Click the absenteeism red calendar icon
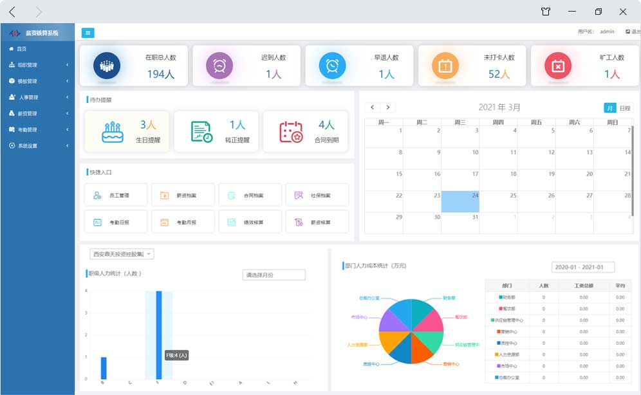Viewport: 641px width, 395px height. pos(558,66)
